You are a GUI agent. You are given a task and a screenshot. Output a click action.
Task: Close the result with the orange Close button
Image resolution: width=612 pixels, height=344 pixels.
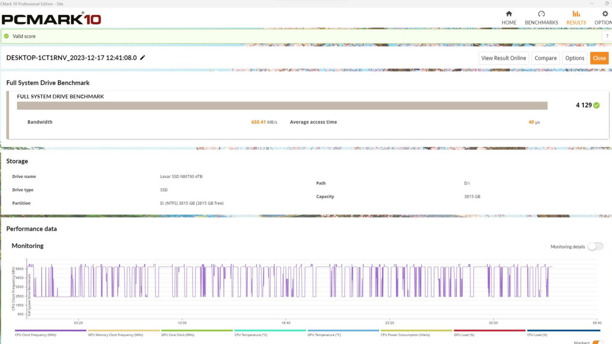point(599,58)
